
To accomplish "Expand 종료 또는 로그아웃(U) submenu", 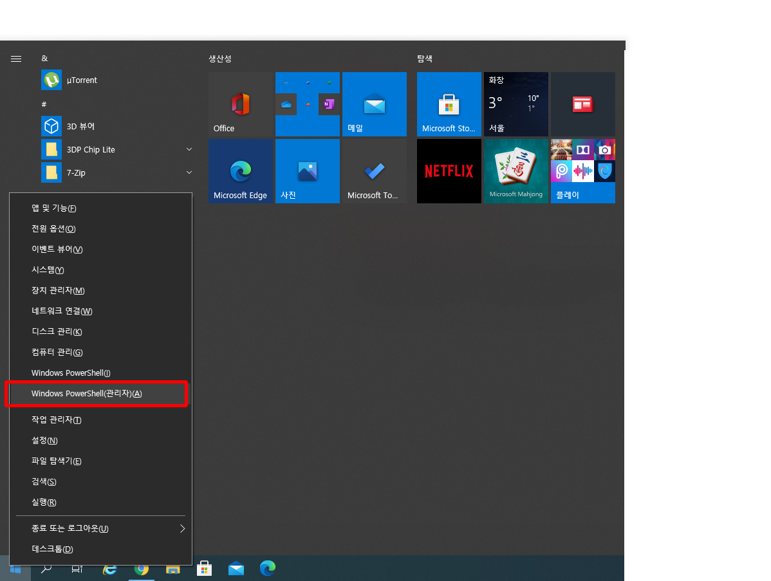I will pyautogui.click(x=101, y=529).
